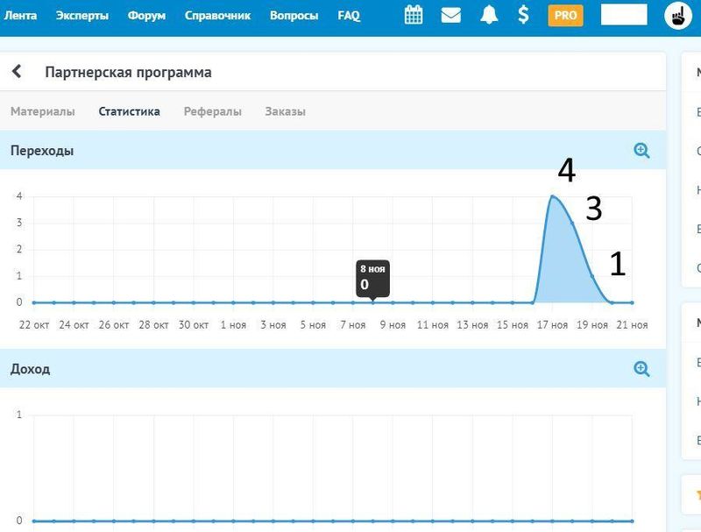Click the chart peak point at 17 ноя
Image resolution: width=701 pixels, height=532 pixels.
pos(552,195)
